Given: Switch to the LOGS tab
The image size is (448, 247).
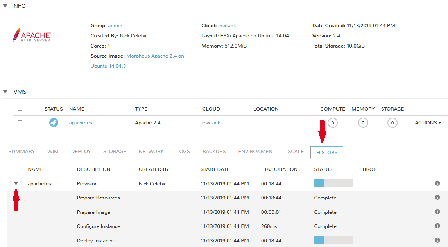Looking at the screenshot, I should pyautogui.click(x=183, y=152).
